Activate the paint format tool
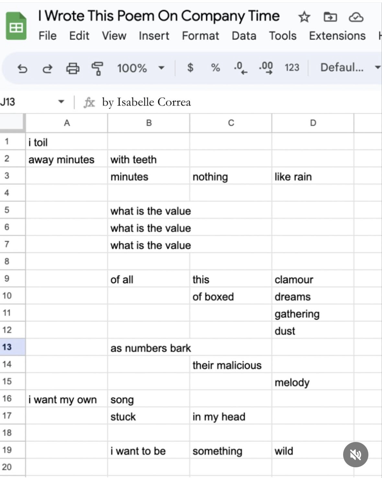382x478 pixels. click(x=97, y=68)
